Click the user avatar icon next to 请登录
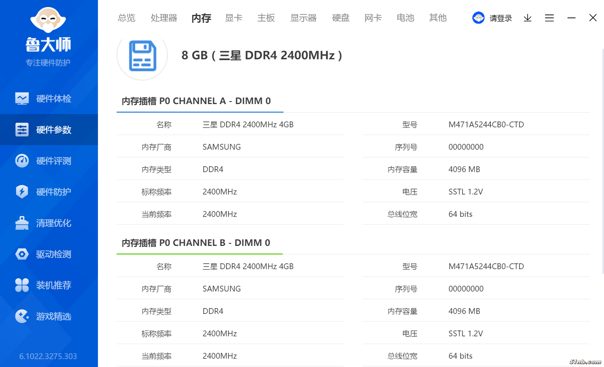 (x=479, y=18)
